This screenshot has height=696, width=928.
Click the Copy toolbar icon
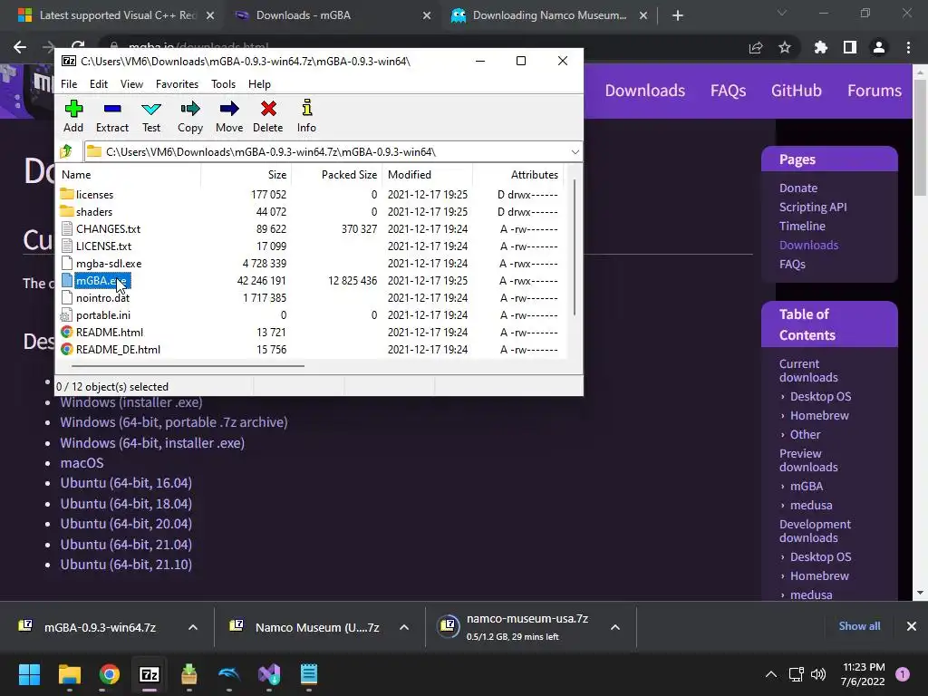pos(190,116)
